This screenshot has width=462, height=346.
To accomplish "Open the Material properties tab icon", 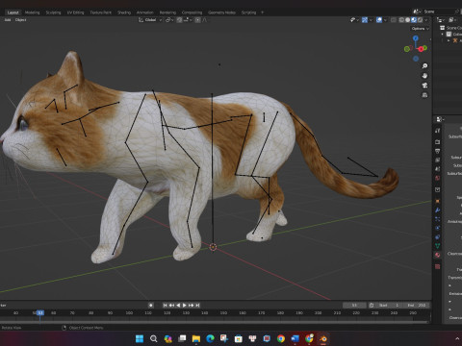I will tap(438, 255).
